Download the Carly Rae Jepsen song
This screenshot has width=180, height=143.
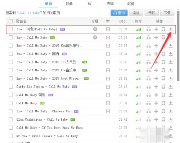171,87
